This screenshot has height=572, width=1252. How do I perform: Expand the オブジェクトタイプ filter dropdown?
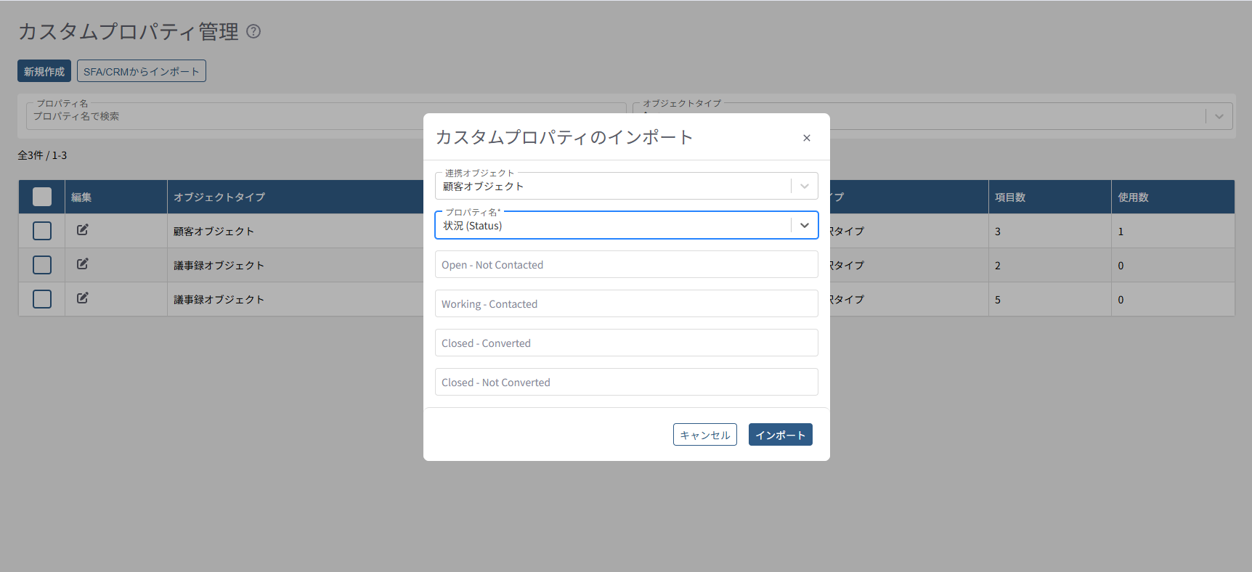click(x=1219, y=116)
